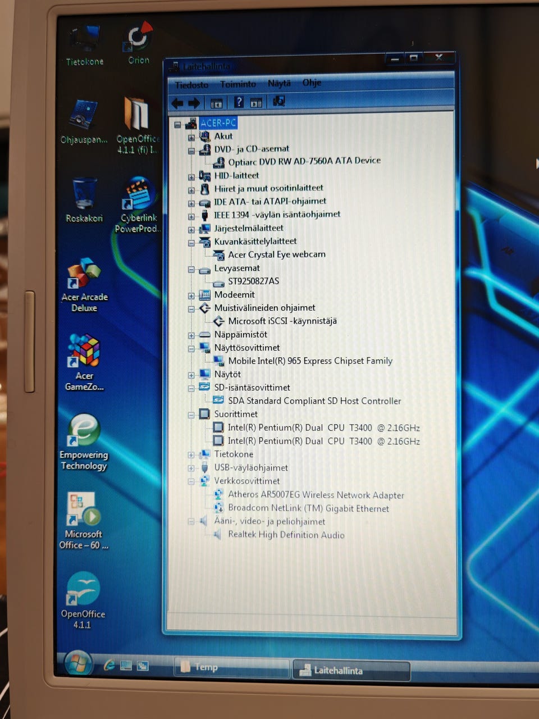Select Realtek High Definition Audio
Image resolution: width=539 pixels, height=719 pixels.
pyautogui.click(x=286, y=534)
